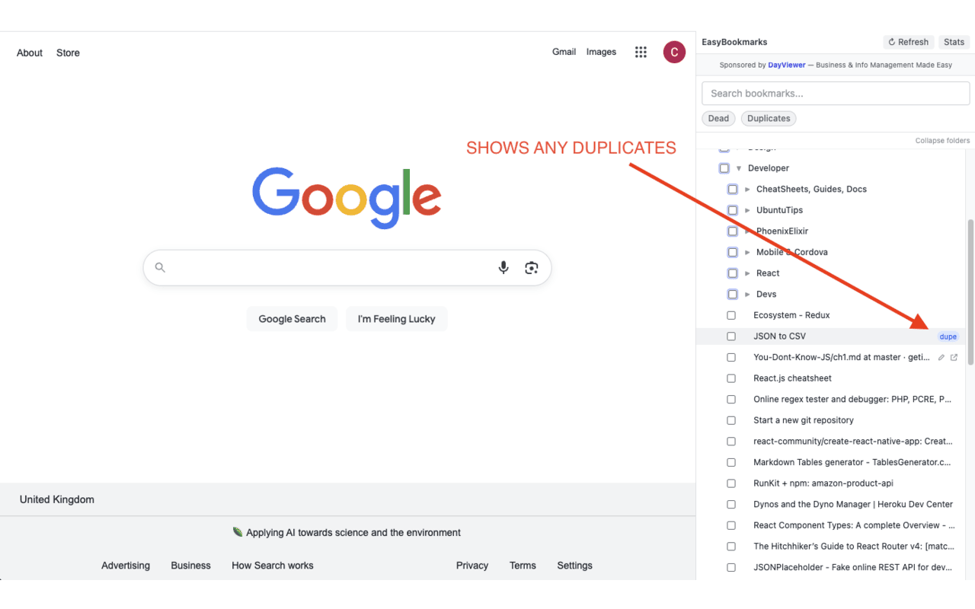The height and width of the screenshot is (609, 975).
Task: Open the Settings footer link
Action: pos(574,566)
